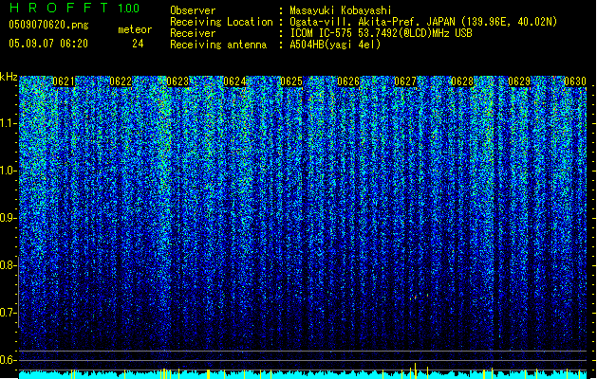Screen dimensions: 597x379
Task: Click the 0.7 kHz frequency axis label
Action: point(8,313)
